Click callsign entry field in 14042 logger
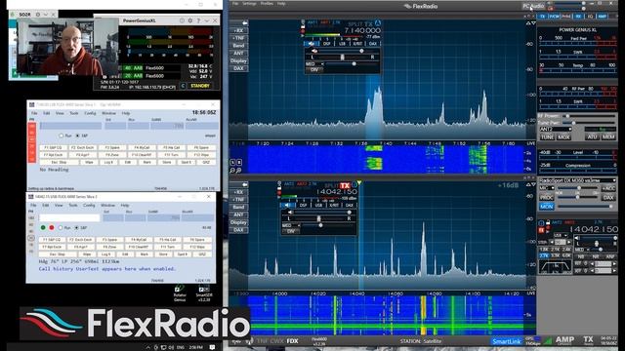625x351 pixels. click(69, 218)
